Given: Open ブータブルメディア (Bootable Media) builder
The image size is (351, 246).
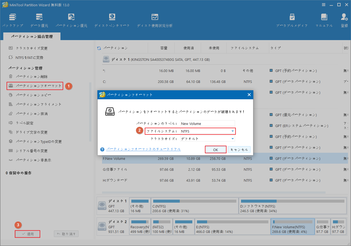Looking at the screenshot, I should [292, 20].
